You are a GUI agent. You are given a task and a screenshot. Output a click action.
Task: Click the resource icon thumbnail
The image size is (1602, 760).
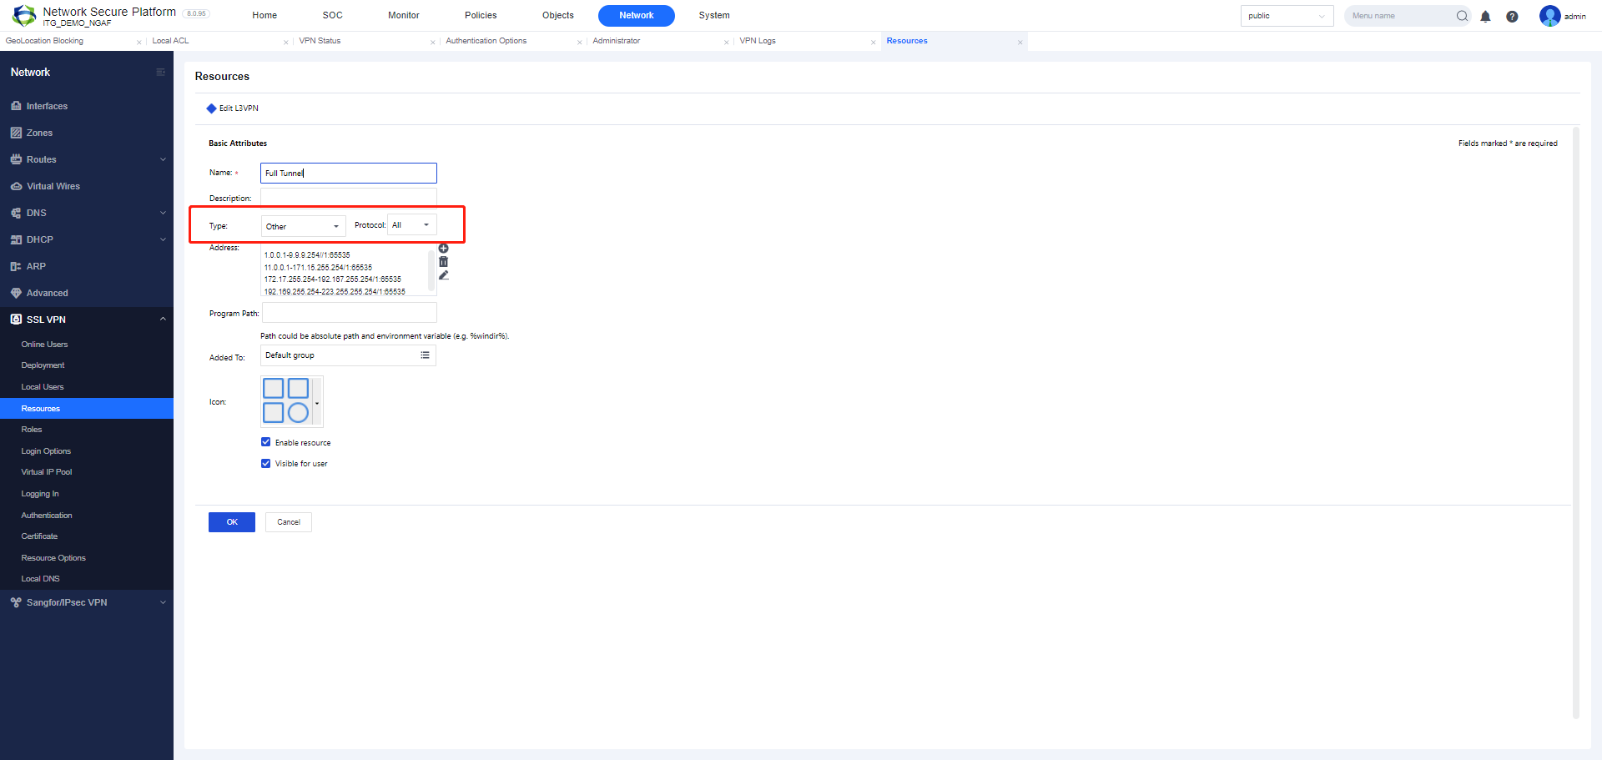pos(286,400)
